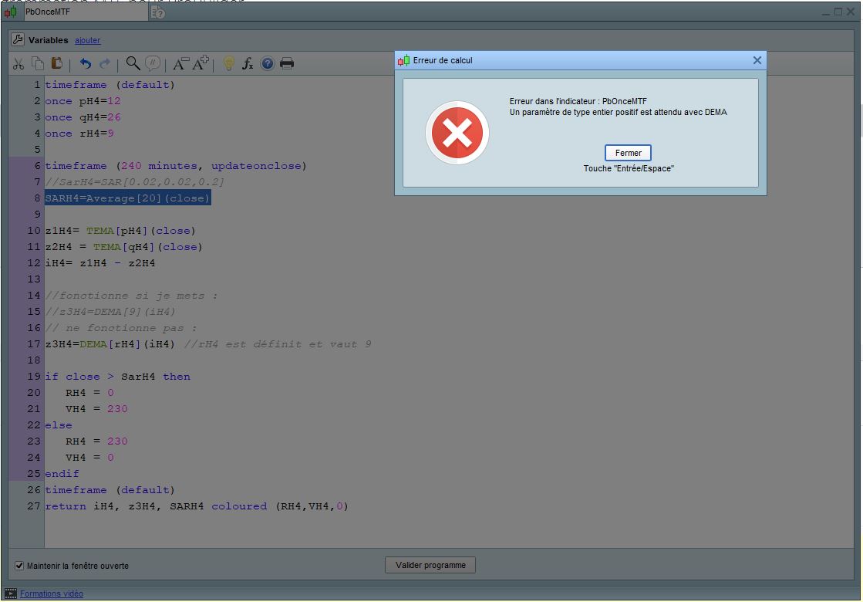Click comment //fonctionne si je mets :

pyautogui.click(x=131, y=296)
